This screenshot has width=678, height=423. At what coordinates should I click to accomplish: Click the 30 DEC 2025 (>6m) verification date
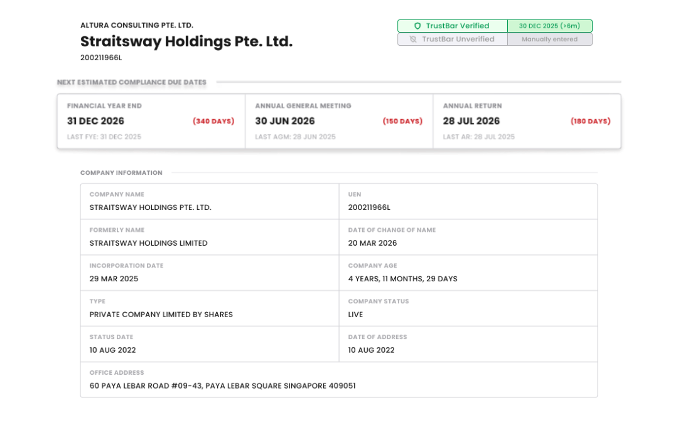tap(549, 26)
